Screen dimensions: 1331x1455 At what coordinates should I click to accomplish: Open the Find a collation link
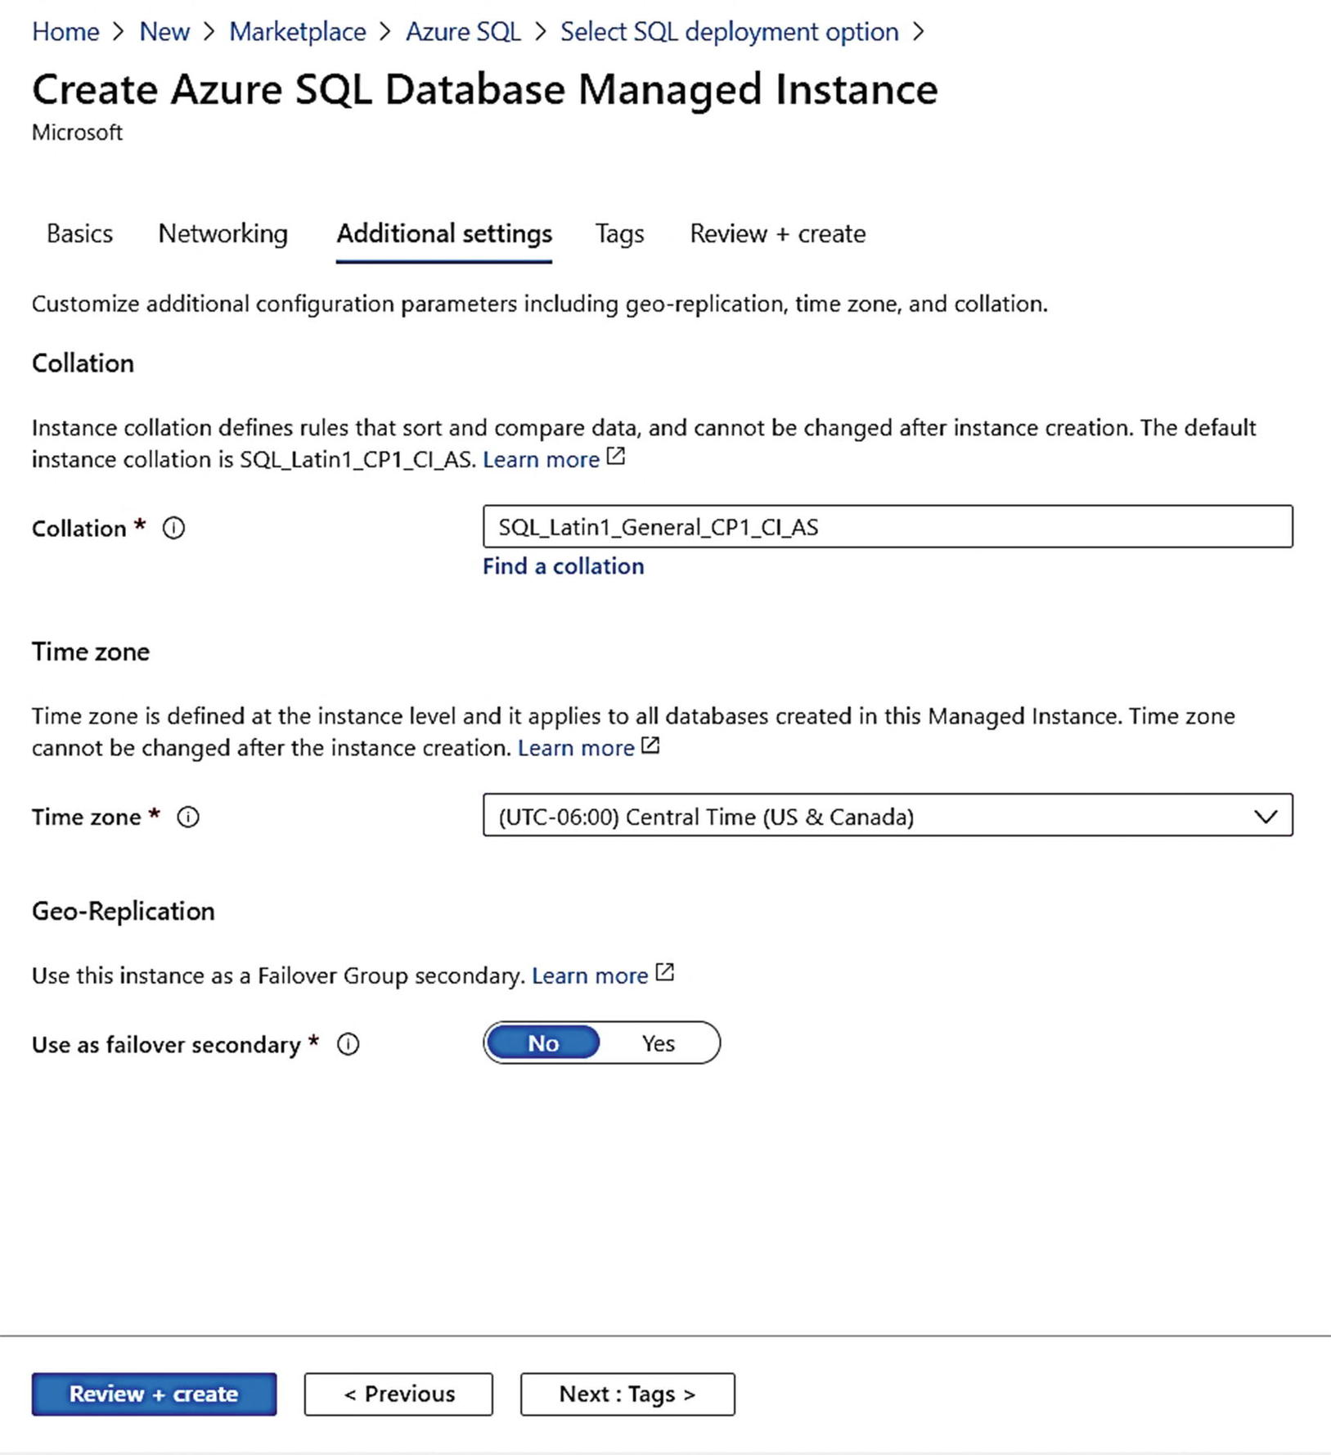point(563,566)
